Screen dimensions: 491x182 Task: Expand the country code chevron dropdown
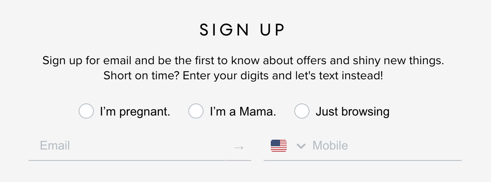tap(301, 146)
